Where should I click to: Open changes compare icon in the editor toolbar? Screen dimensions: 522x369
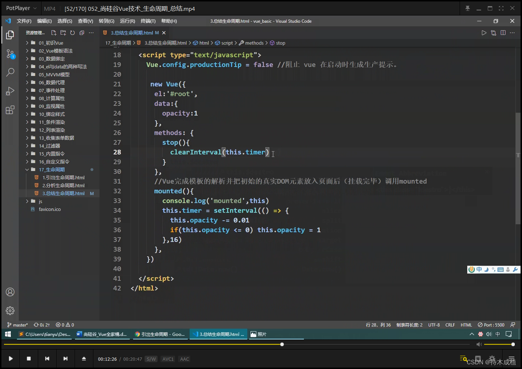pyautogui.click(x=494, y=33)
